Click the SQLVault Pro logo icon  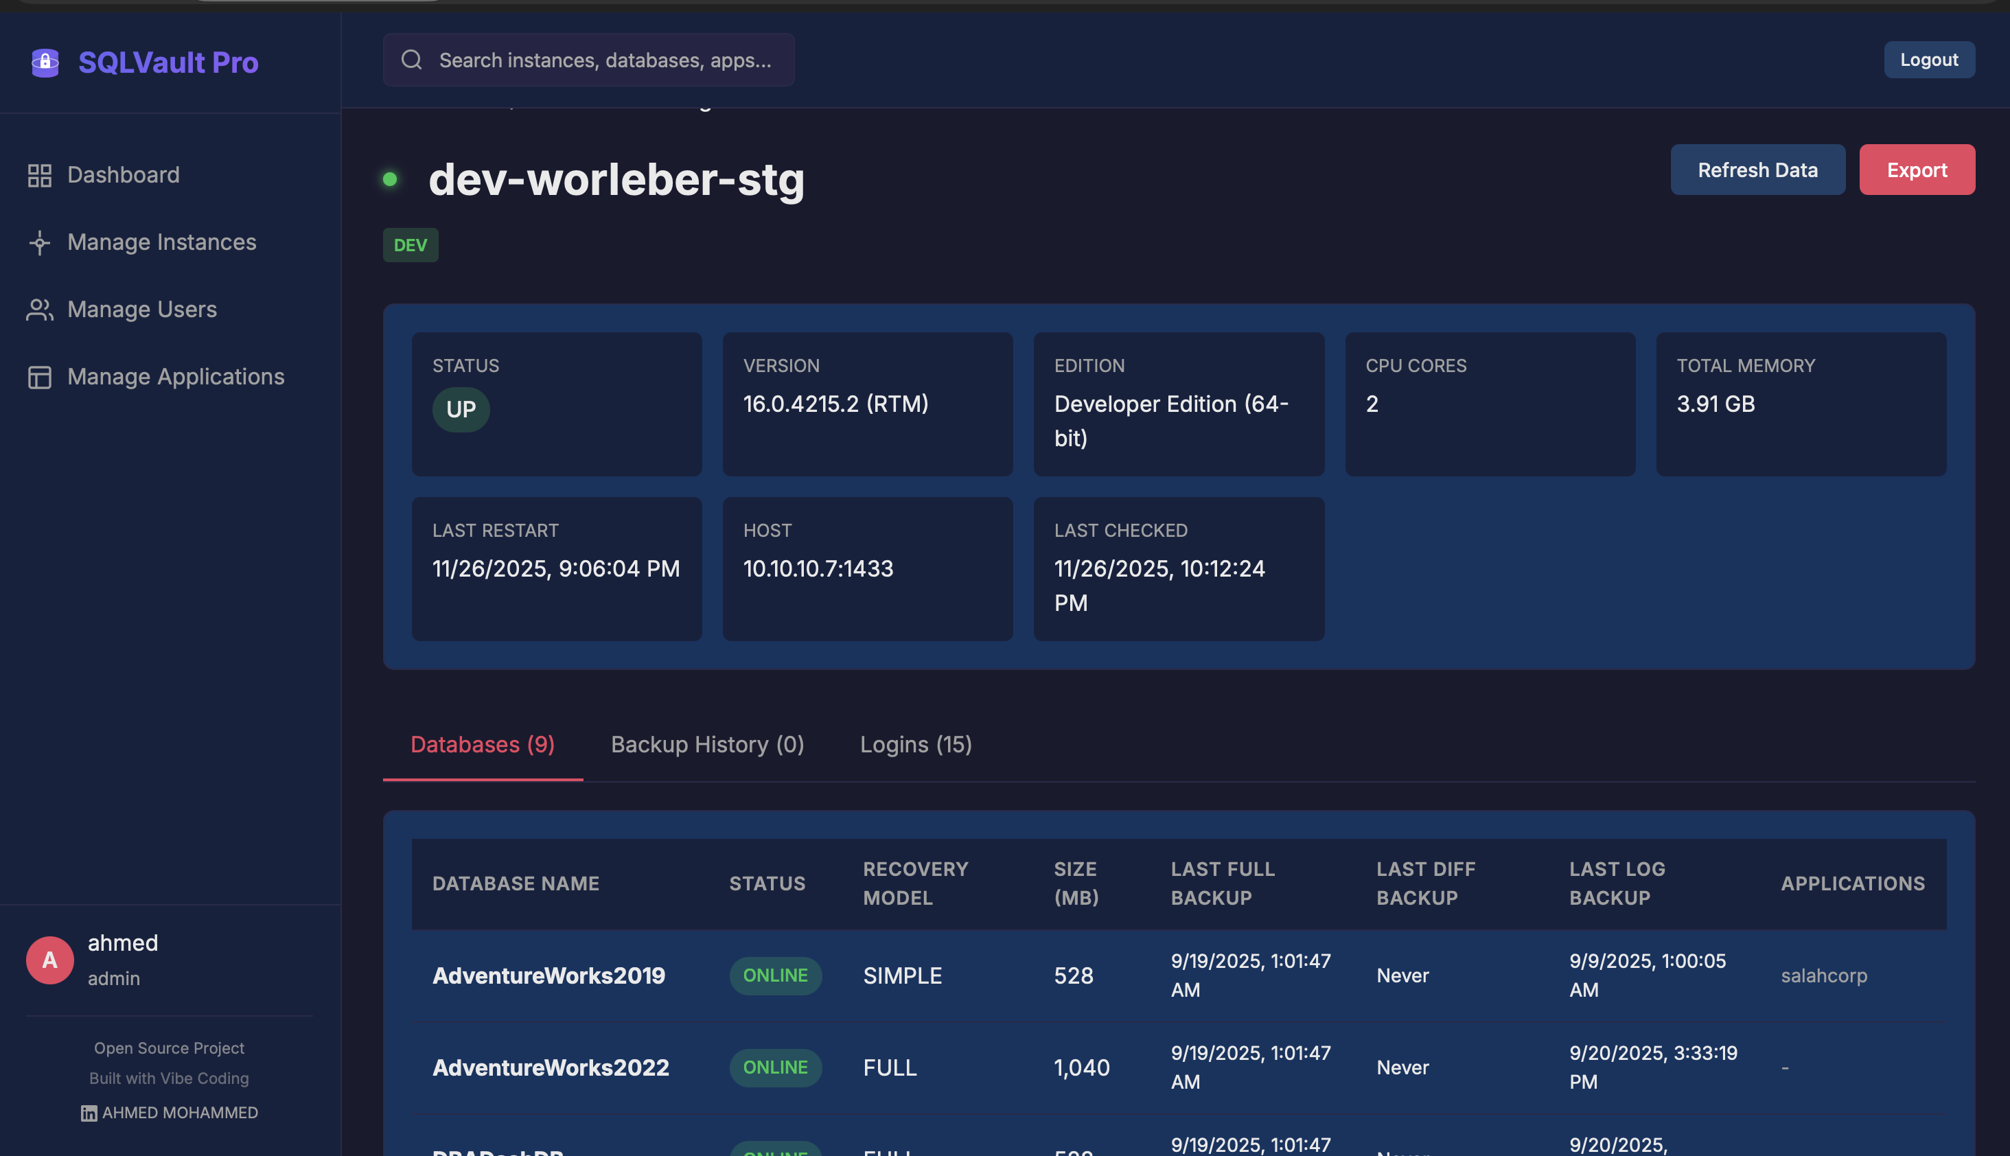coord(45,62)
